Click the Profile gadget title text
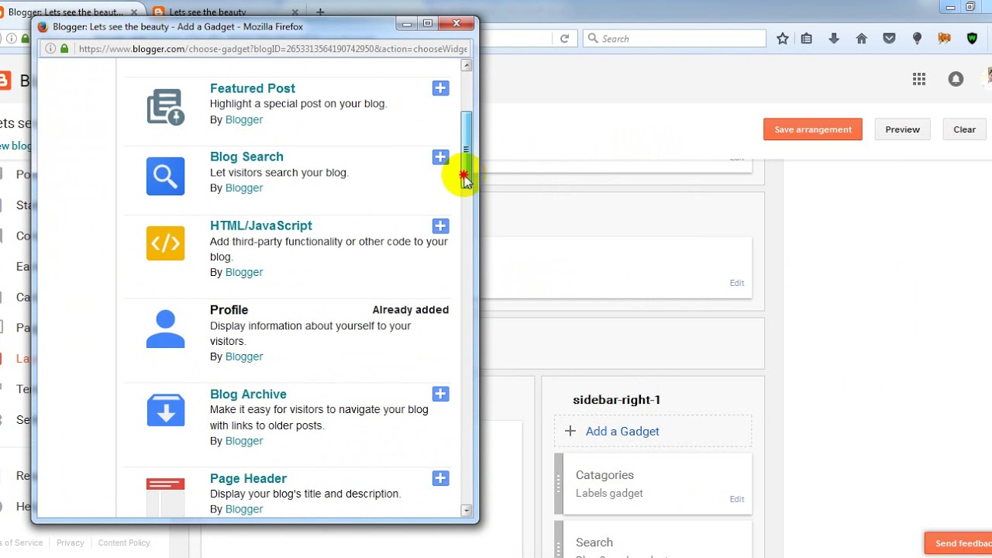Screen dimensions: 992x558 [229, 310]
